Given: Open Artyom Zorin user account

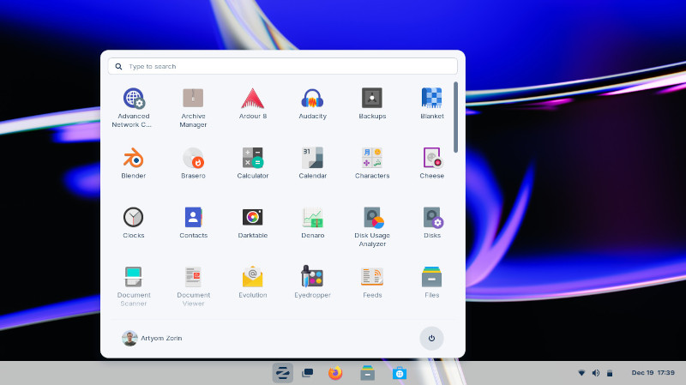Looking at the screenshot, I should click(x=152, y=338).
